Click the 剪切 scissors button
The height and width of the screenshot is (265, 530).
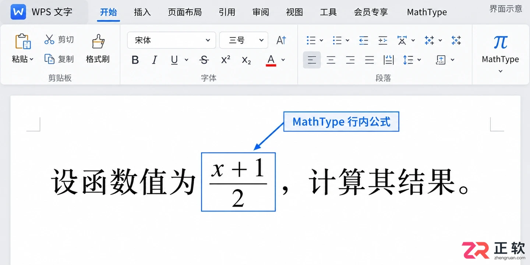pos(59,39)
